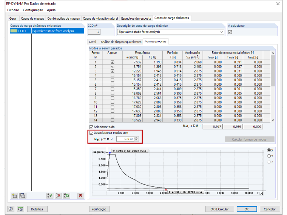Check generate box for mode shape 14

pyautogui.click(x=113, y=120)
